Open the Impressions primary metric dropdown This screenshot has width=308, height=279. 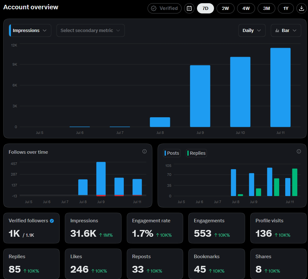click(x=30, y=30)
